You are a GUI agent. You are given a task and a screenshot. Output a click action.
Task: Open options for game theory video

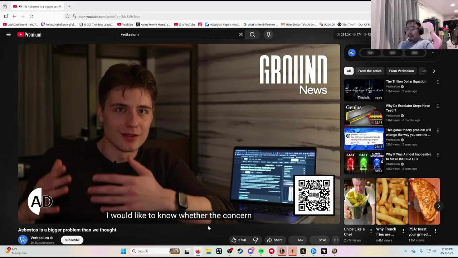[x=438, y=131]
